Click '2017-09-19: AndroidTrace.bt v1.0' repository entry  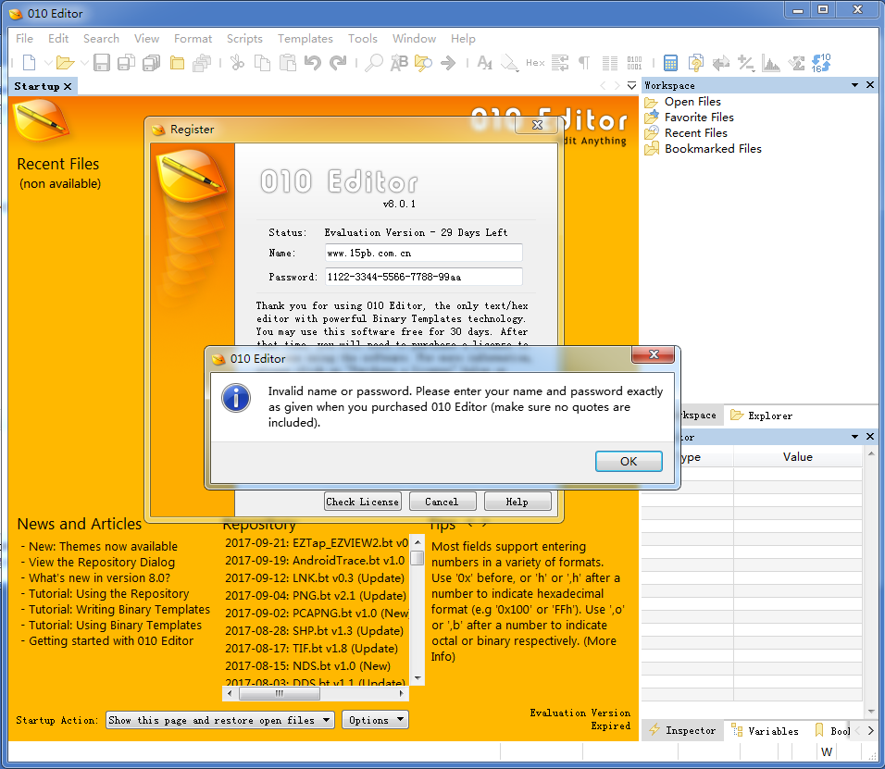coord(315,560)
